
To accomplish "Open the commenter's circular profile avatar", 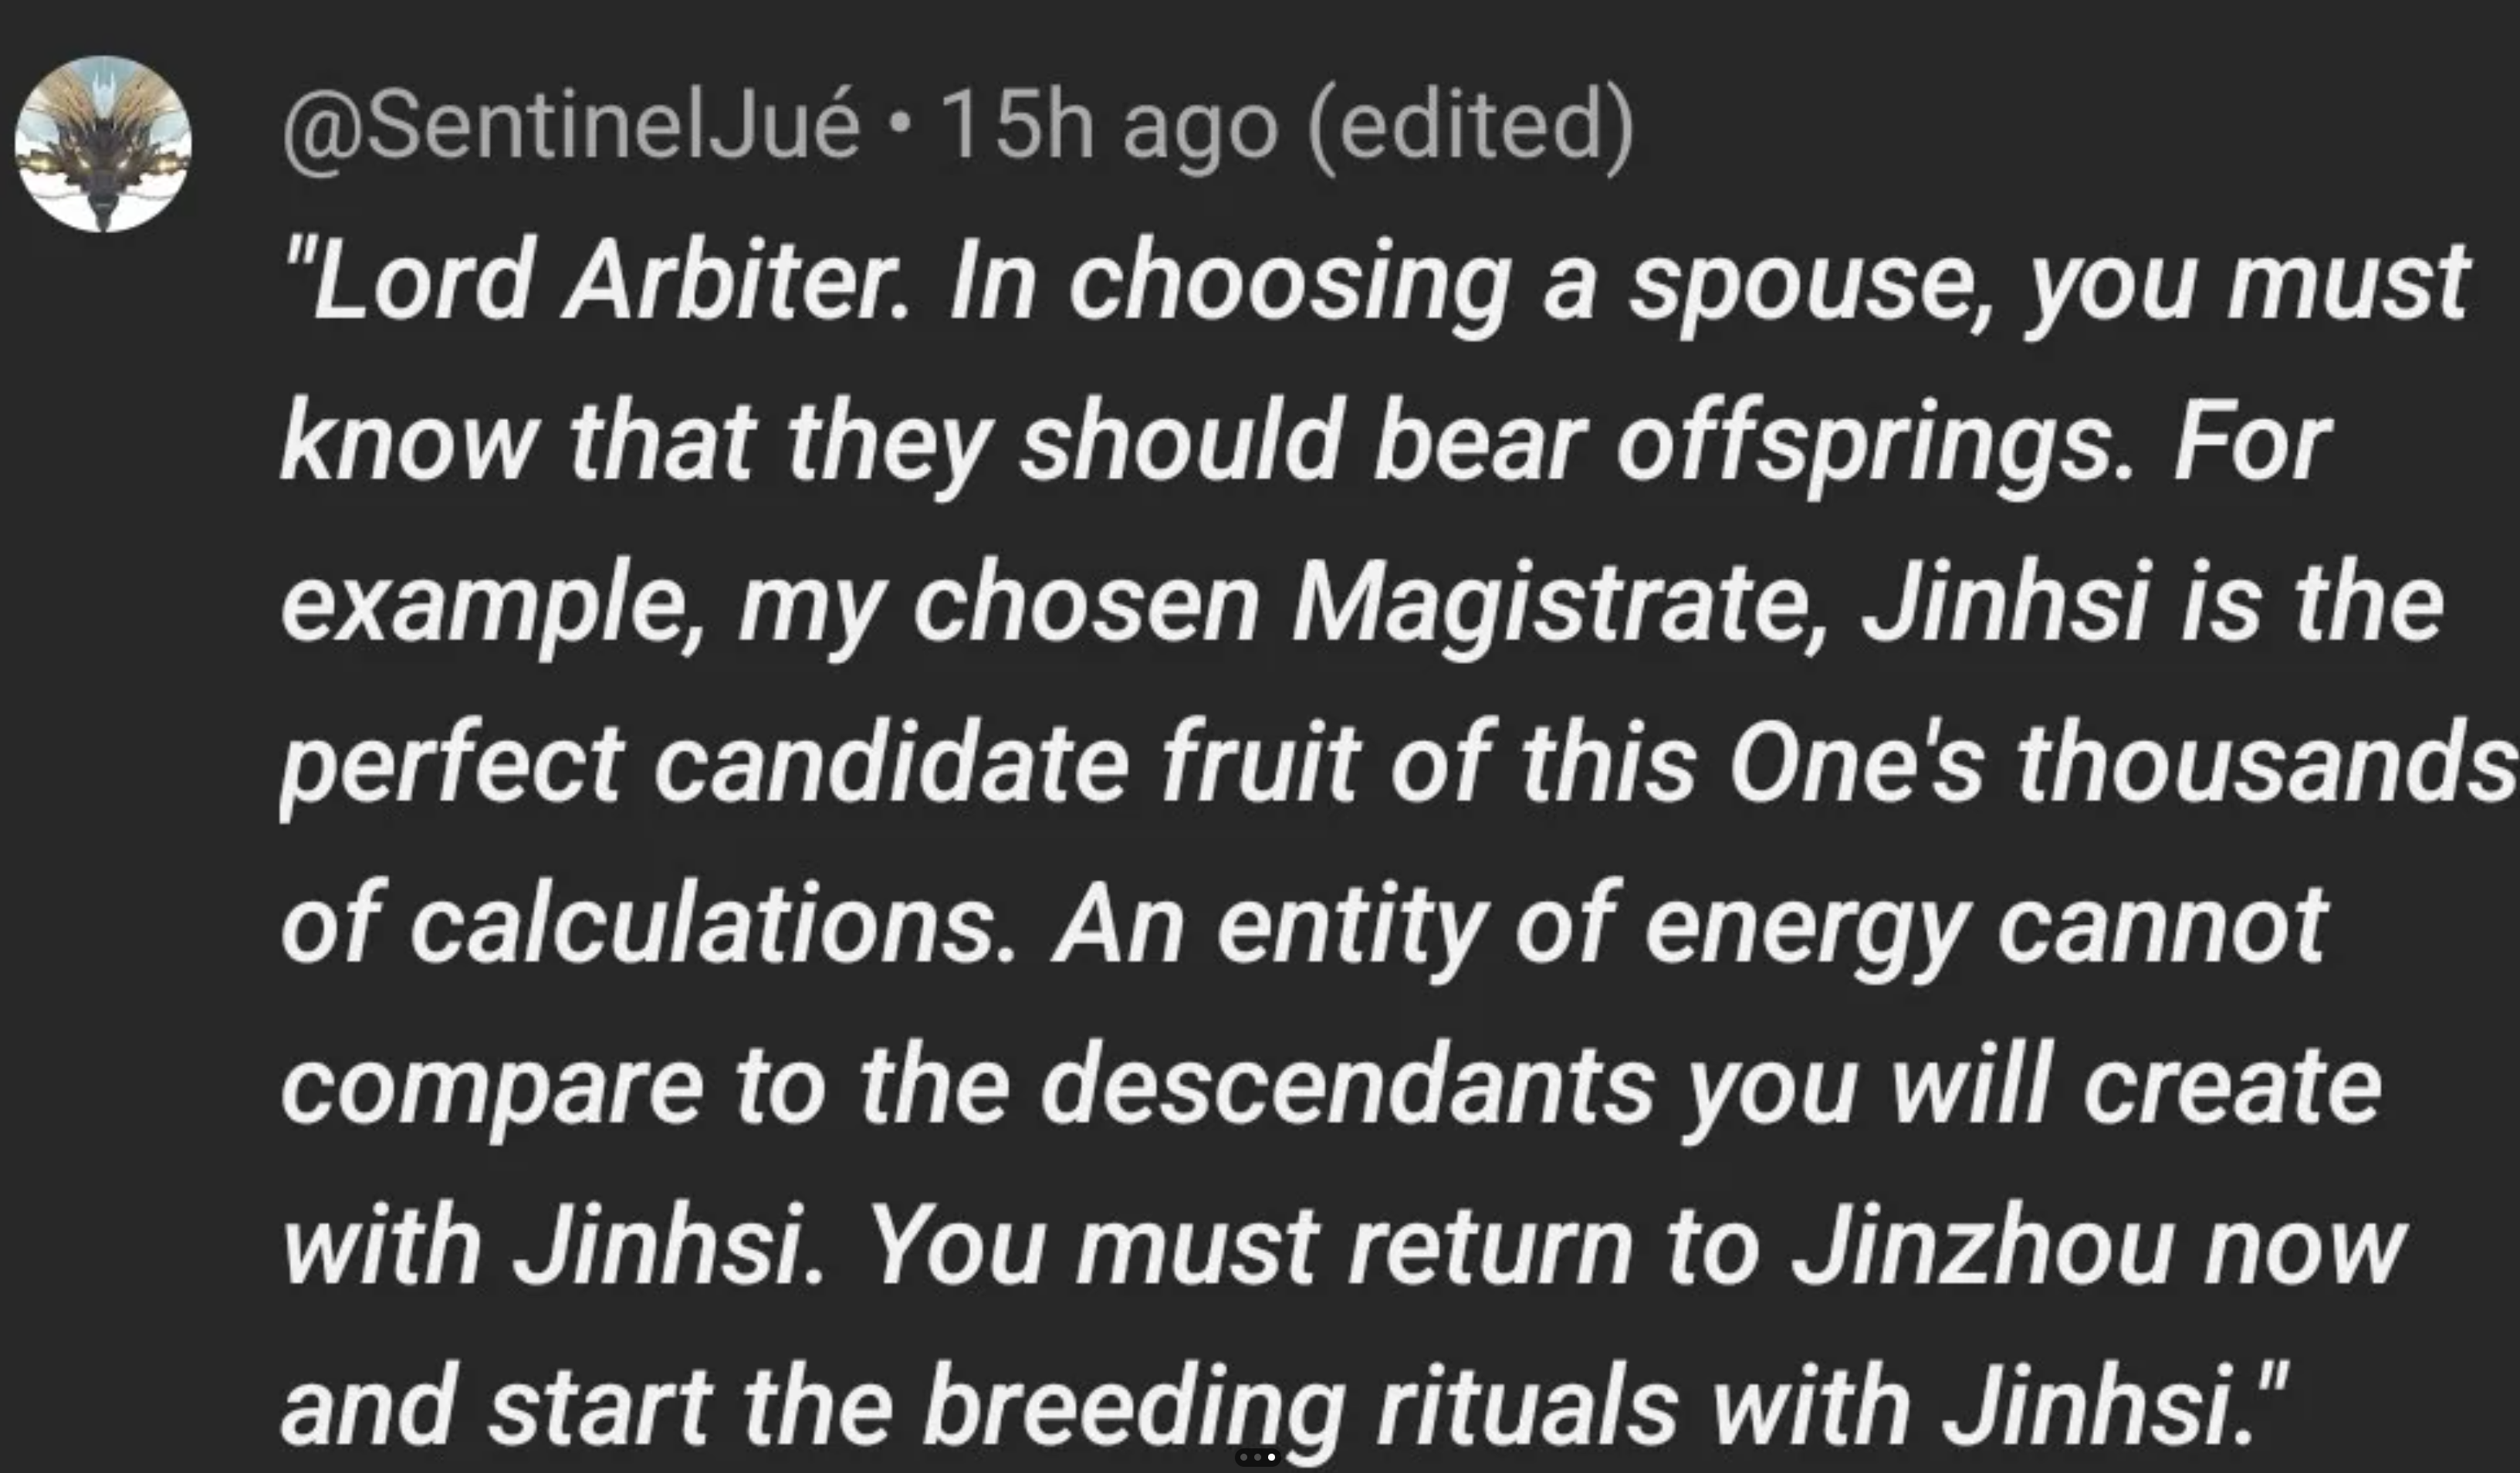I will 103,144.
